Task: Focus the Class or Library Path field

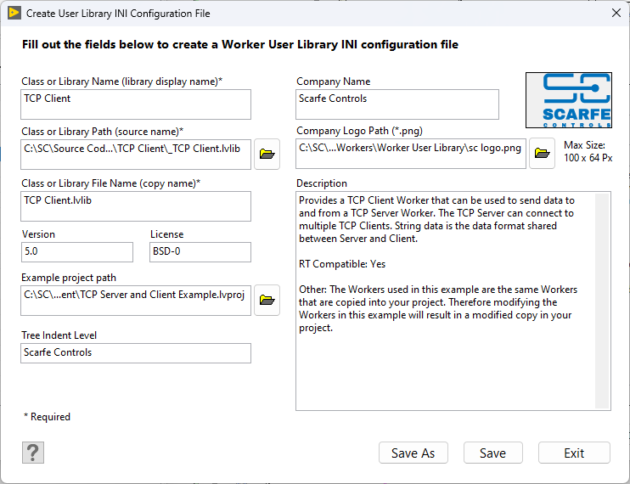Action: point(136,155)
